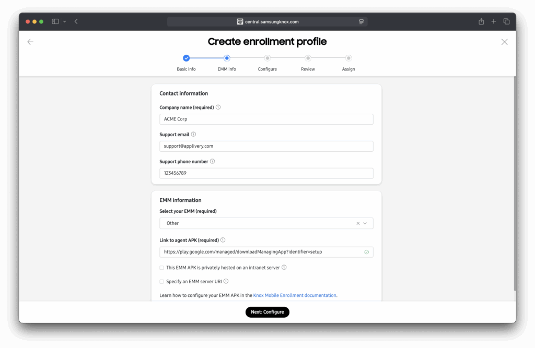535x348 pixels.
Task: Toggle Safari sidebar icon
Action: (55, 21)
